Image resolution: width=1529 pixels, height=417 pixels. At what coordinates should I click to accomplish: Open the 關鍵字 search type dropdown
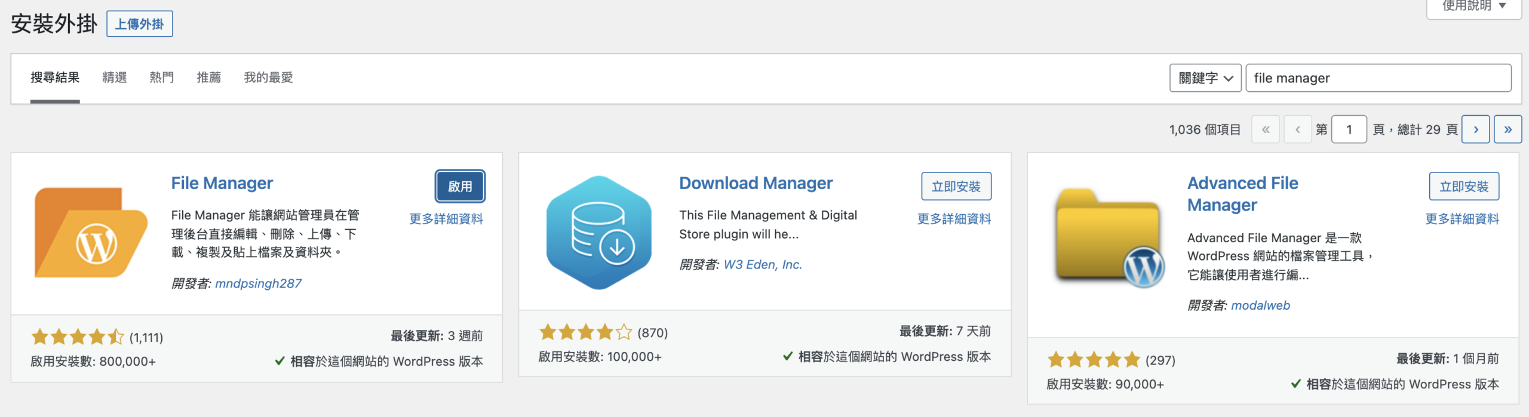[1205, 78]
